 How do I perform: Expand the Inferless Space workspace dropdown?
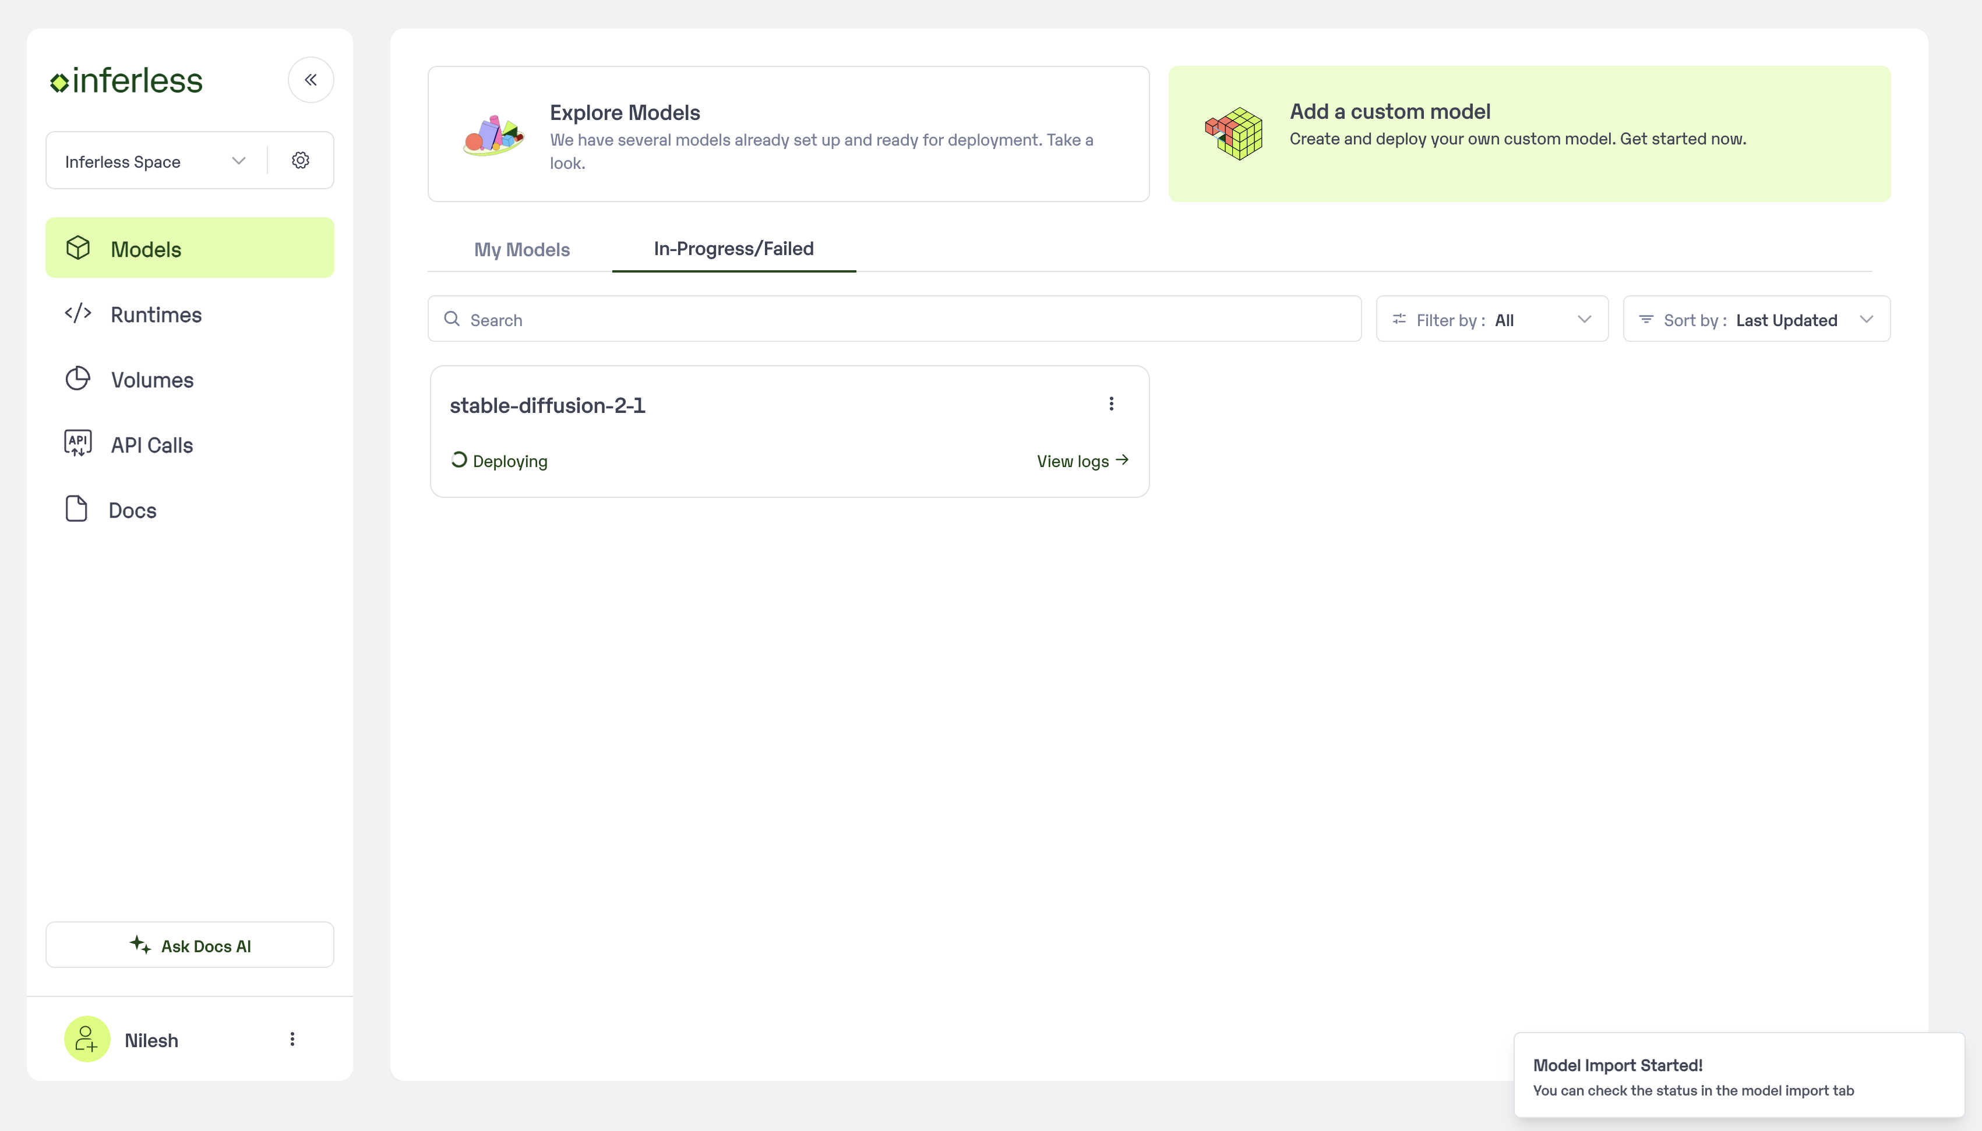[x=156, y=161]
